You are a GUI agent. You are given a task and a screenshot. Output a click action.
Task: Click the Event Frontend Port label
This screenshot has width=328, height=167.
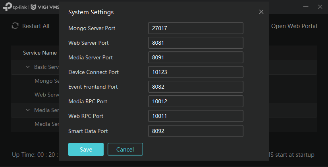coord(93,87)
